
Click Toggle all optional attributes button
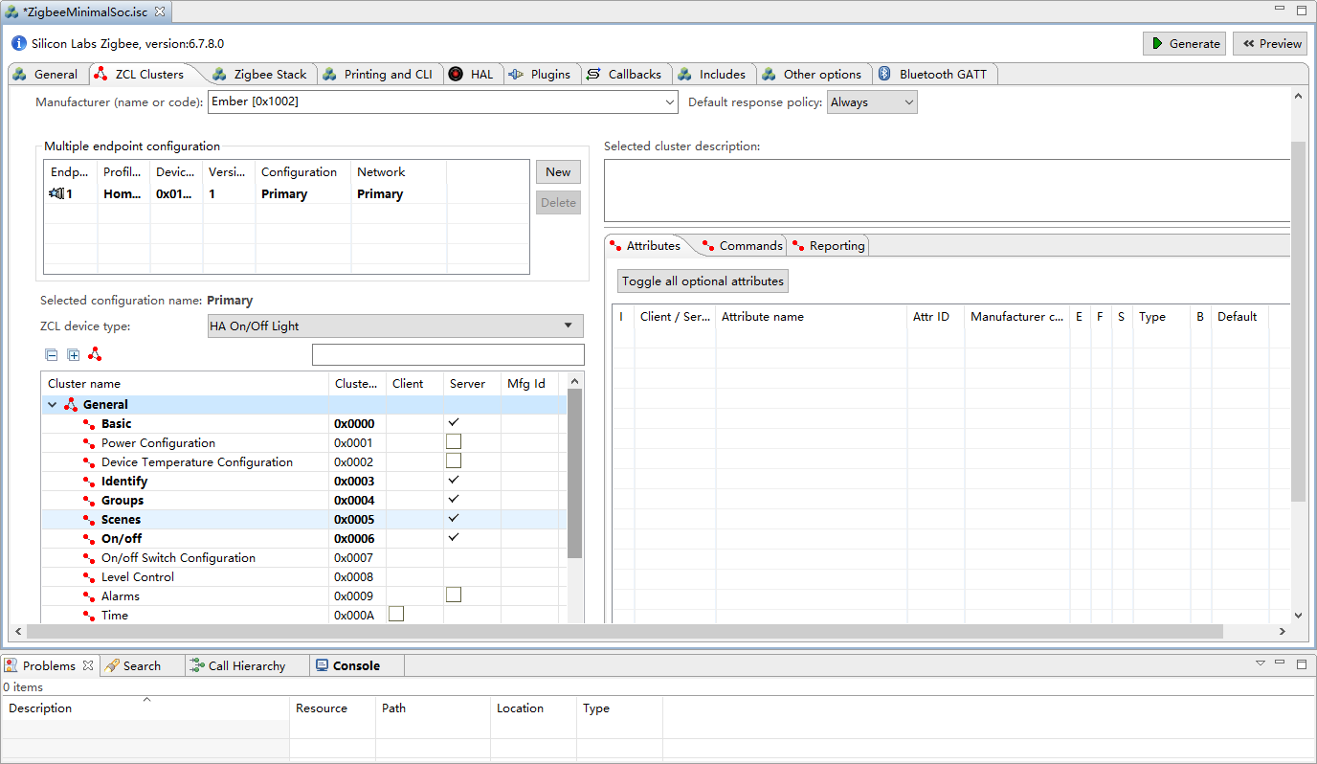pyautogui.click(x=703, y=281)
